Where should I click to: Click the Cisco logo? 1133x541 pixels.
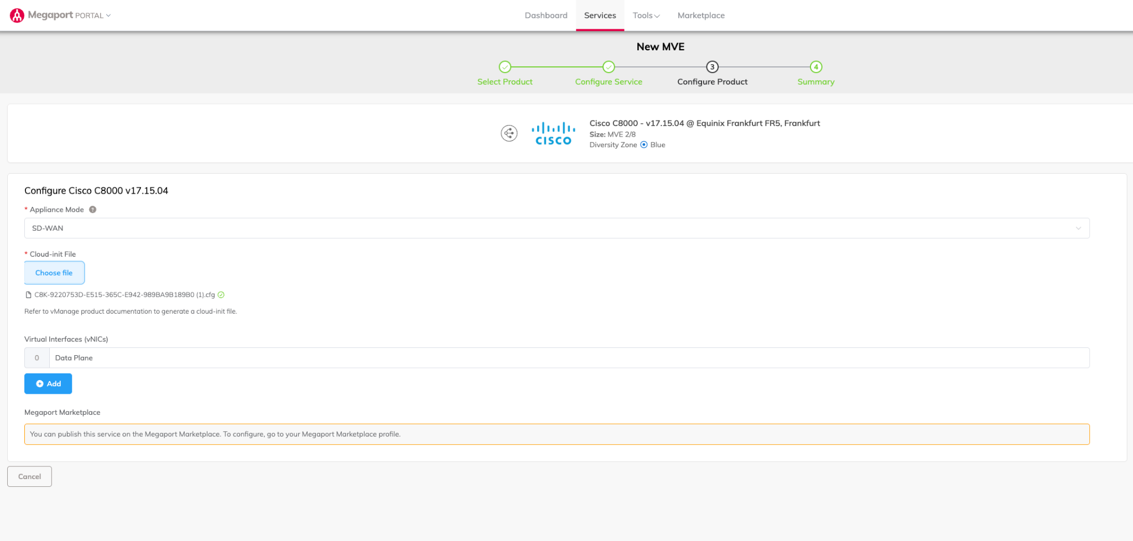[x=553, y=133]
